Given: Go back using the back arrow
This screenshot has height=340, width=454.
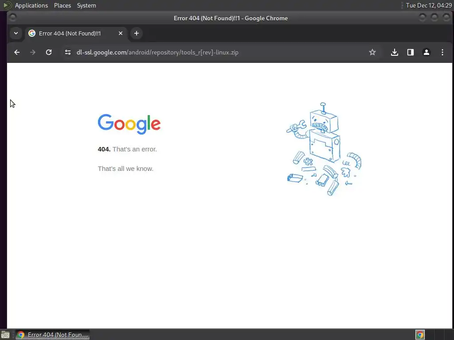Looking at the screenshot, I should coord(17,52).
